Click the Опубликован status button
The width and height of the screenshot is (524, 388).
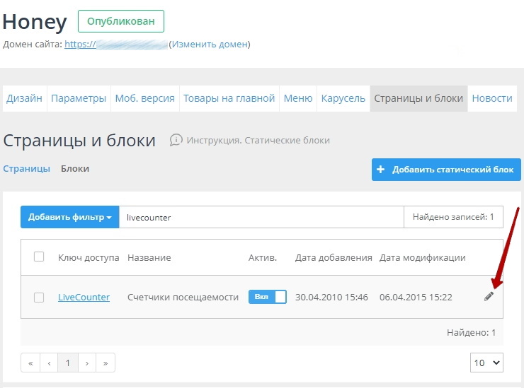click(120, 21)
